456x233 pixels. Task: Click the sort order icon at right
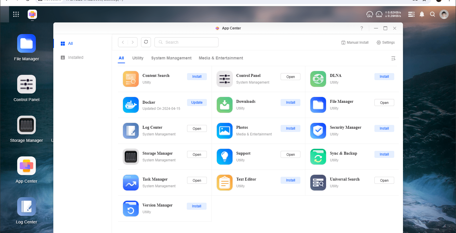(393, 58)
